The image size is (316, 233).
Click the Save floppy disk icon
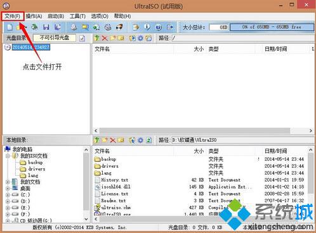pyautogui.click(x=46, y=27)
